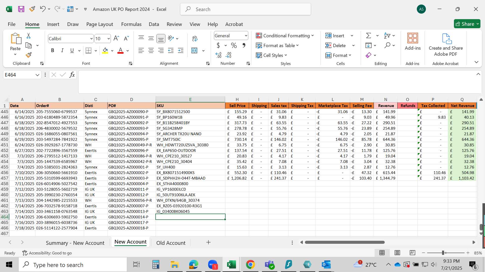The width and height of the screenshot is (485, 272).
Task: Open the Name Box dropdown arrow
Action: tap(37, 75)
